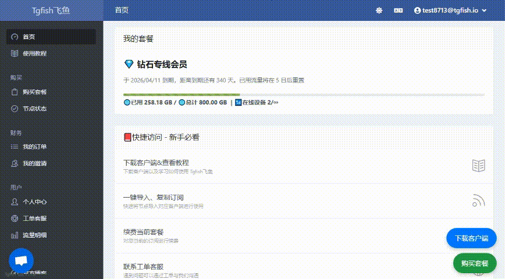
Task: Click the 流量明细 bar chart icon
Action: (15, 235)
